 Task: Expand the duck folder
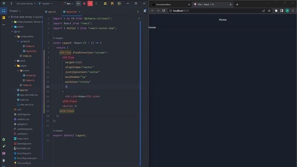15,61
